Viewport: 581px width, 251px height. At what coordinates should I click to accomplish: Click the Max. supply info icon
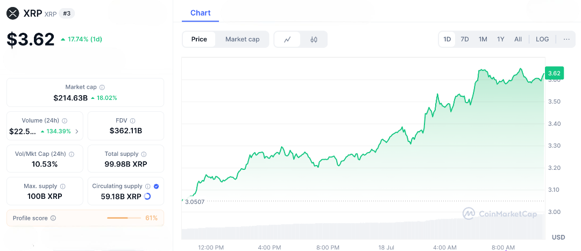62,187
